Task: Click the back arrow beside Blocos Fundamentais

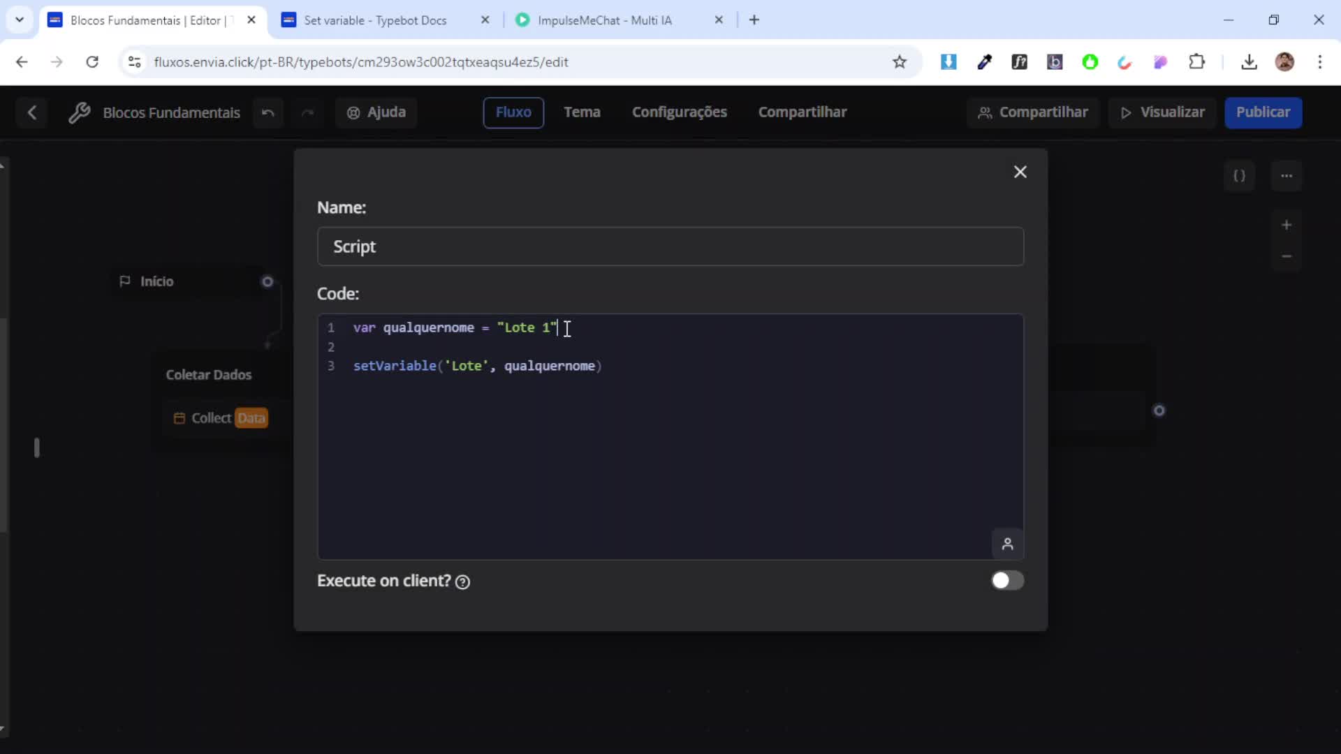Action: click(32, 112)
